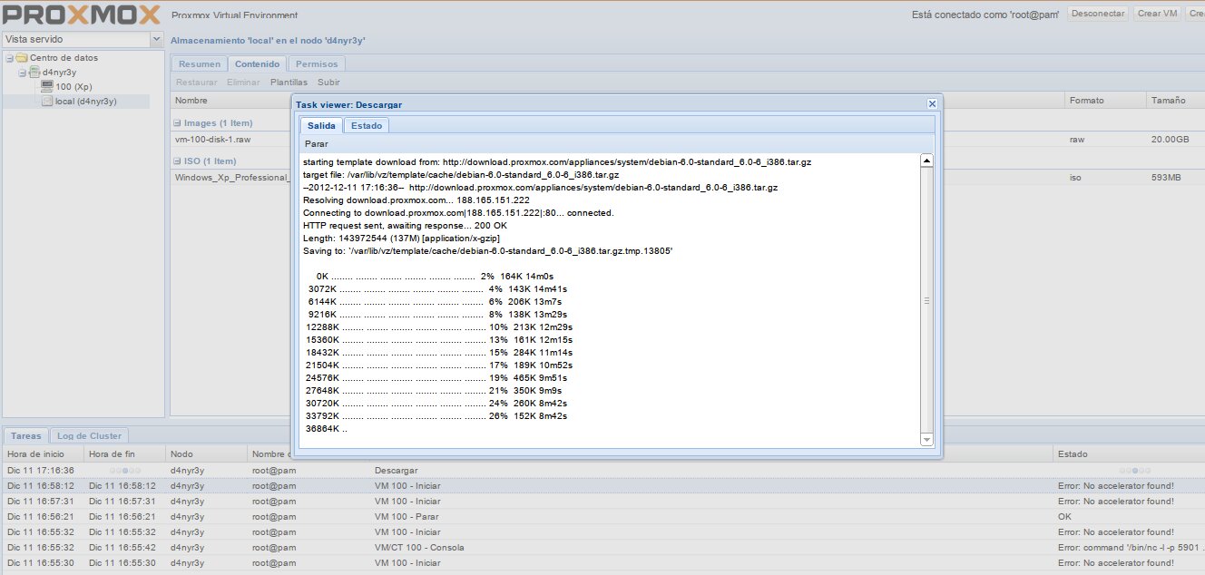The image size is (1205, 575).
Task: Collapse the d4nyr3y node in tree
Action: point(22,73)
